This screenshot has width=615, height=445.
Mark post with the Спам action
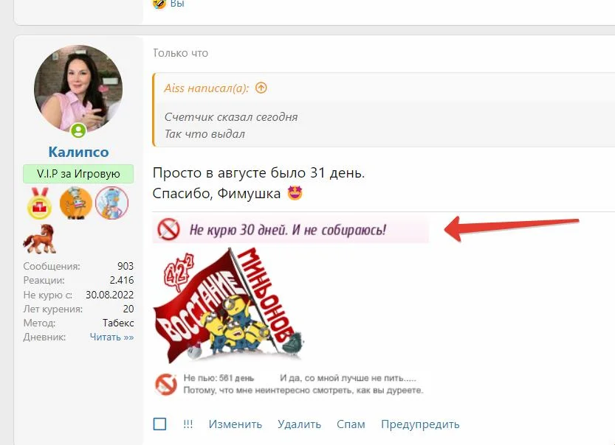(x=351, y=424)
